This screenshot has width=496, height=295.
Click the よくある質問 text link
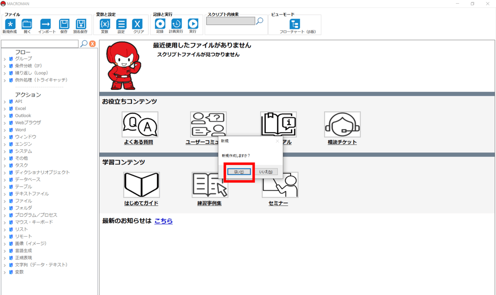pos(138,142)
